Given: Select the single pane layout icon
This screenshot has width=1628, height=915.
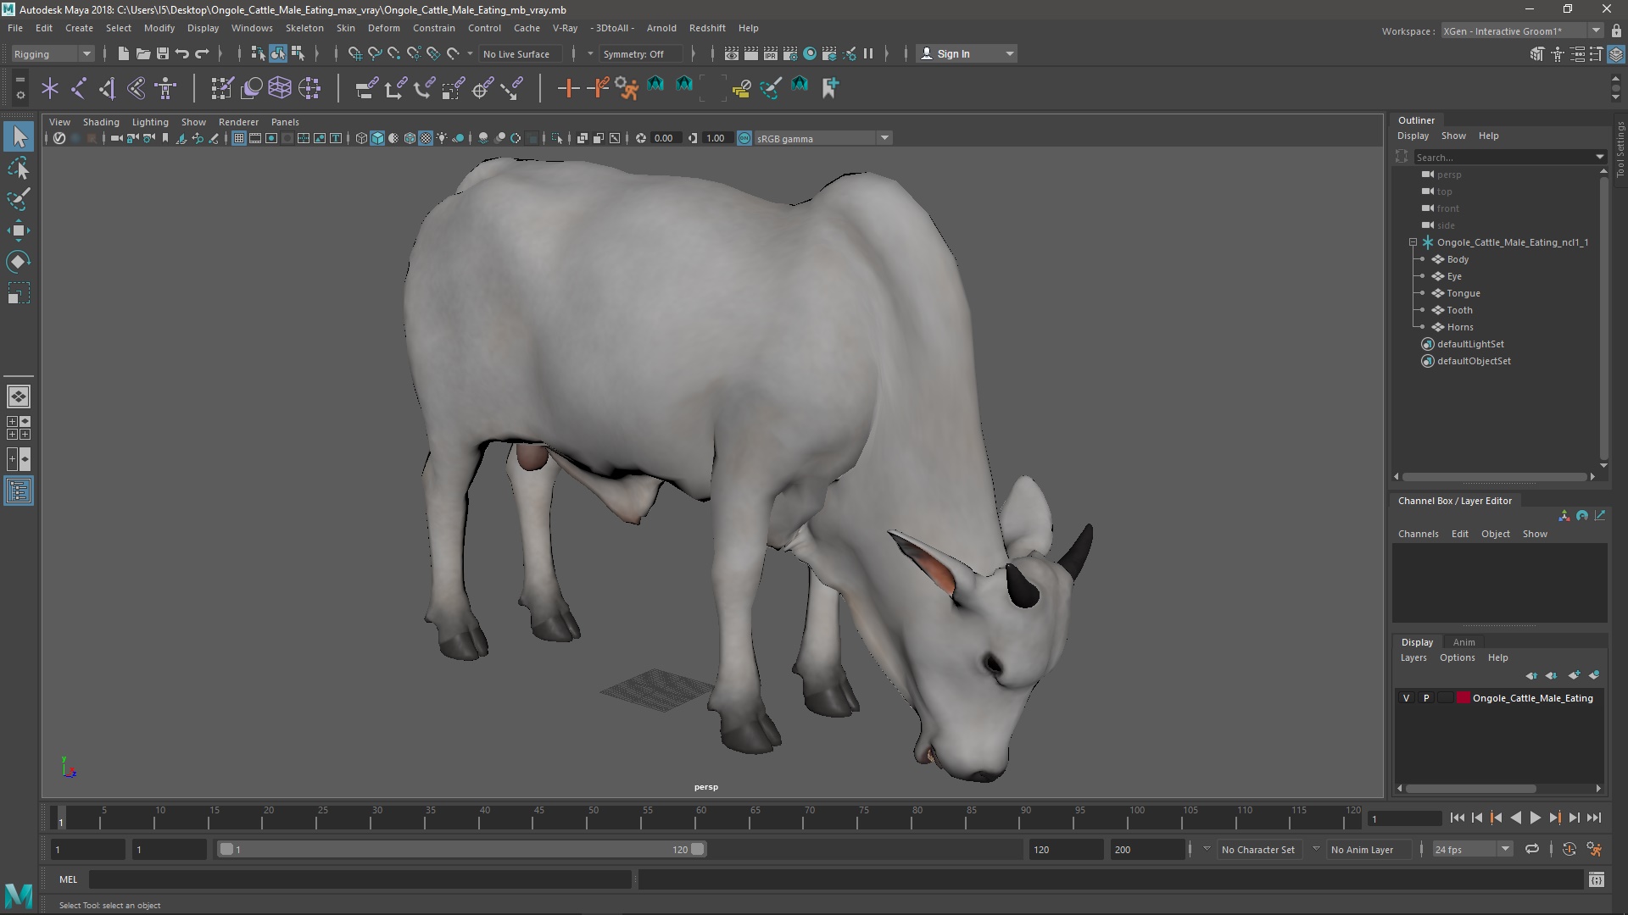Looking at the screenshot, I should click(x=19, y=396).
